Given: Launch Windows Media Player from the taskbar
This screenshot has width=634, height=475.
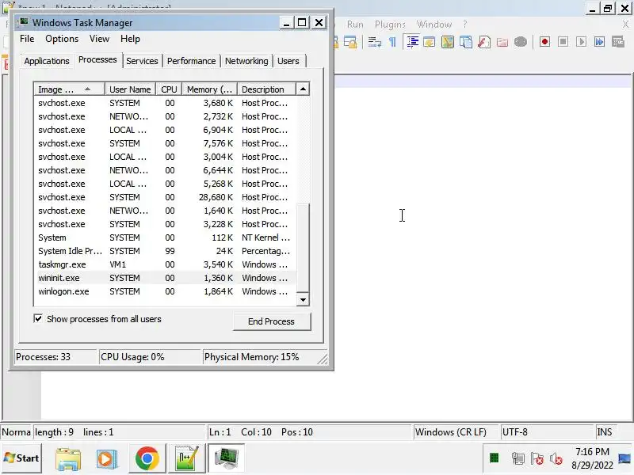Looking at the screenshot, I should (x=107, y=458).
